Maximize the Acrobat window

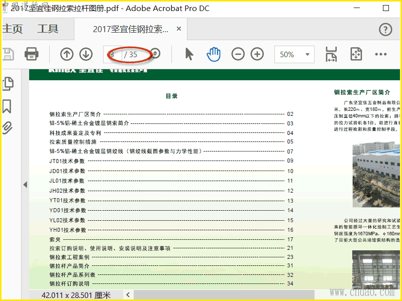pyautogui.click(x=386, y=8)
